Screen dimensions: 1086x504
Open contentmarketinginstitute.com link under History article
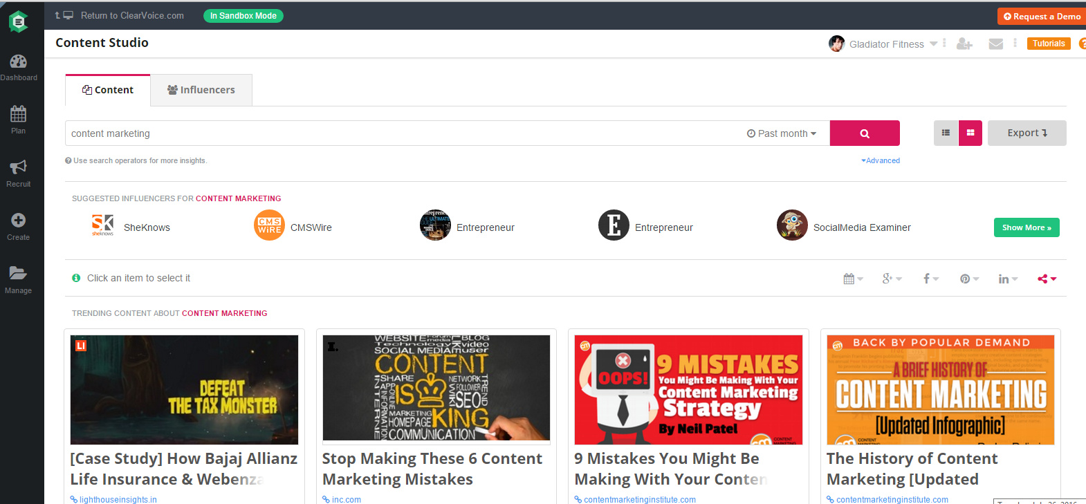892,499
